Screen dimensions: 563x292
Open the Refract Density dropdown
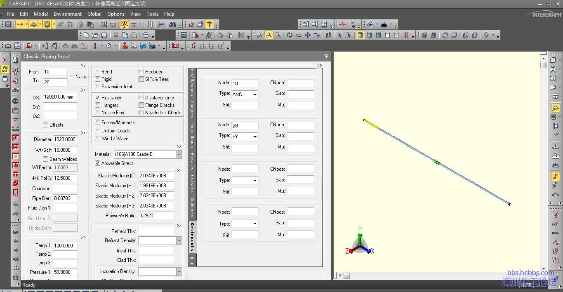179,240
